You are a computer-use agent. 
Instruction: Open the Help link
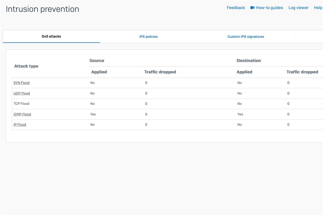pos(318,8)
